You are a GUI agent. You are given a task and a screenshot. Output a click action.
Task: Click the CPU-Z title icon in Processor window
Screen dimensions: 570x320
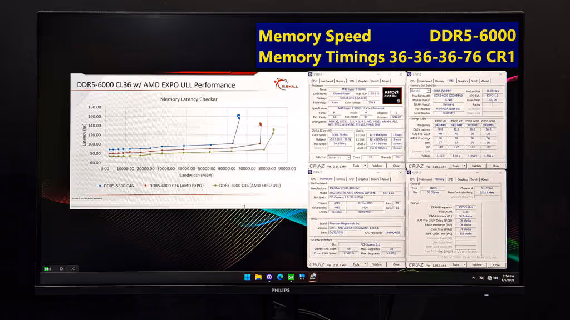[x=311, y=74]
